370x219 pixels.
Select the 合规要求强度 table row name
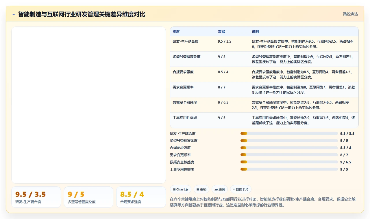[x=183, y=72]
